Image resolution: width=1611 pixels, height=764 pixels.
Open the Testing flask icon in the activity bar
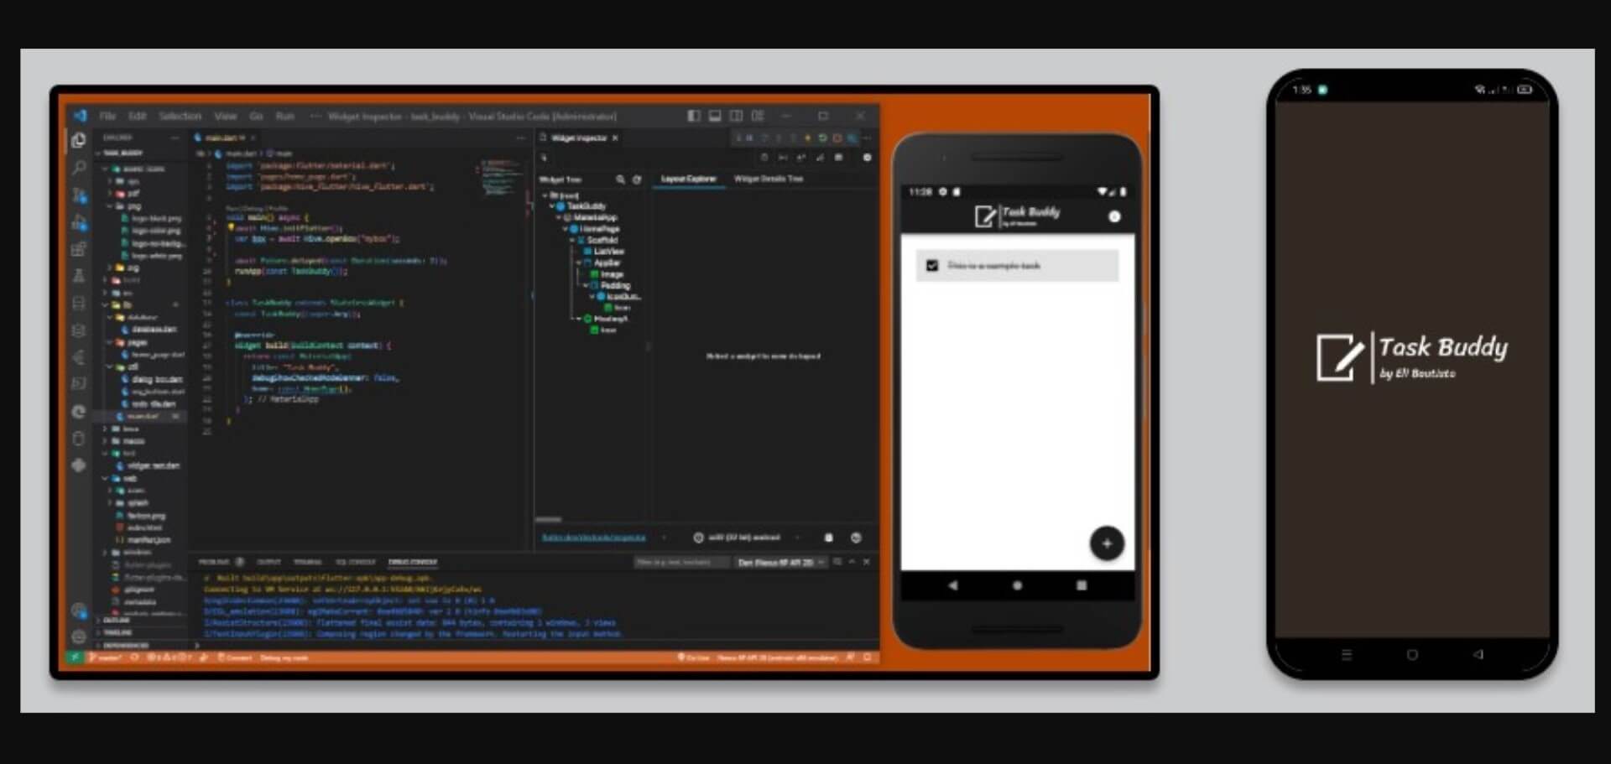coord(79,276)
